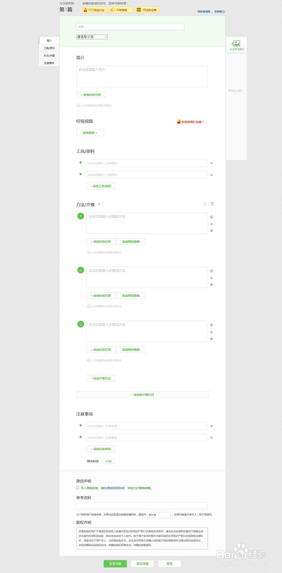
Task: Click move icon for step 1
Action: click(211, 217)
